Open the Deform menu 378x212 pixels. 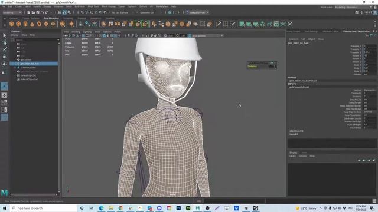[x=143, y=6]
